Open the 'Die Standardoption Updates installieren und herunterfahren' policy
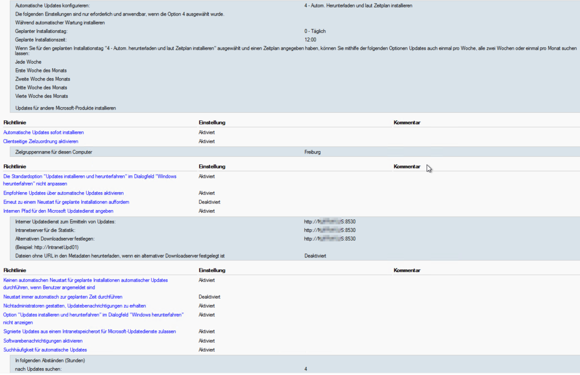580x375 pixels. point(89,177)
